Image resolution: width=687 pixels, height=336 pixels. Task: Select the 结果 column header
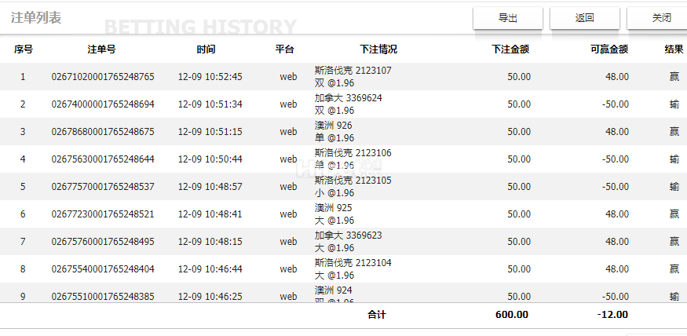674,49
